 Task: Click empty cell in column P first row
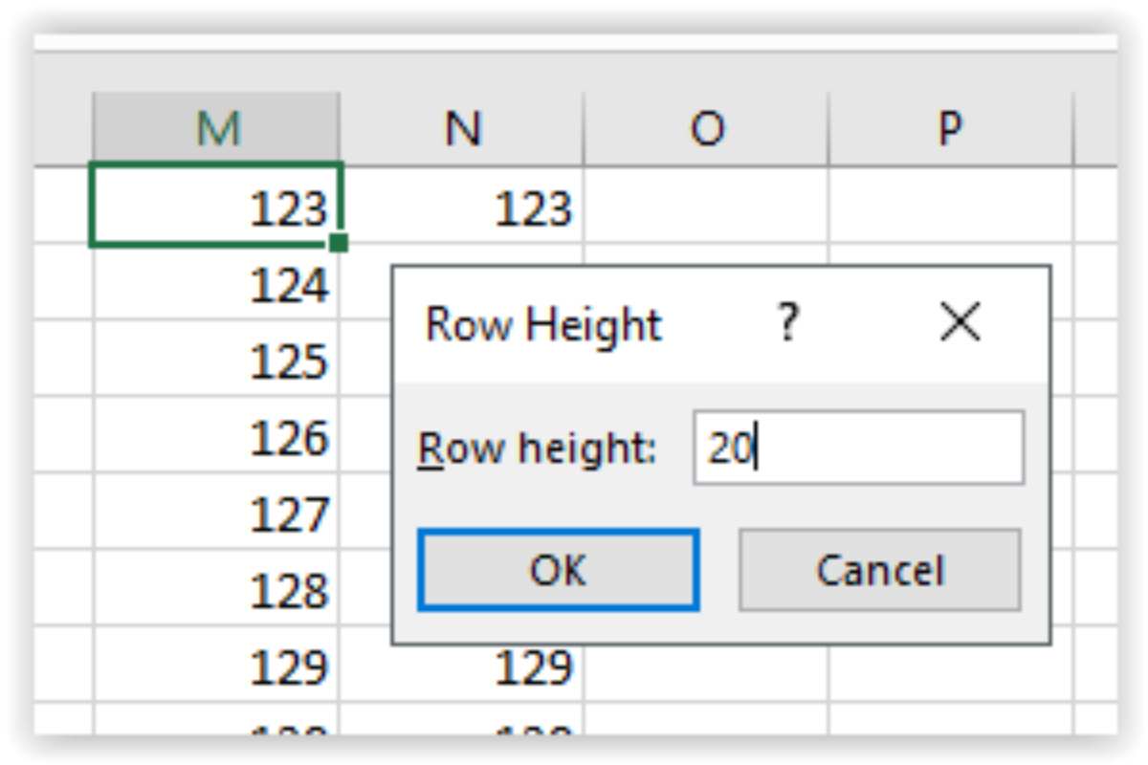click(x=950, y=207)
